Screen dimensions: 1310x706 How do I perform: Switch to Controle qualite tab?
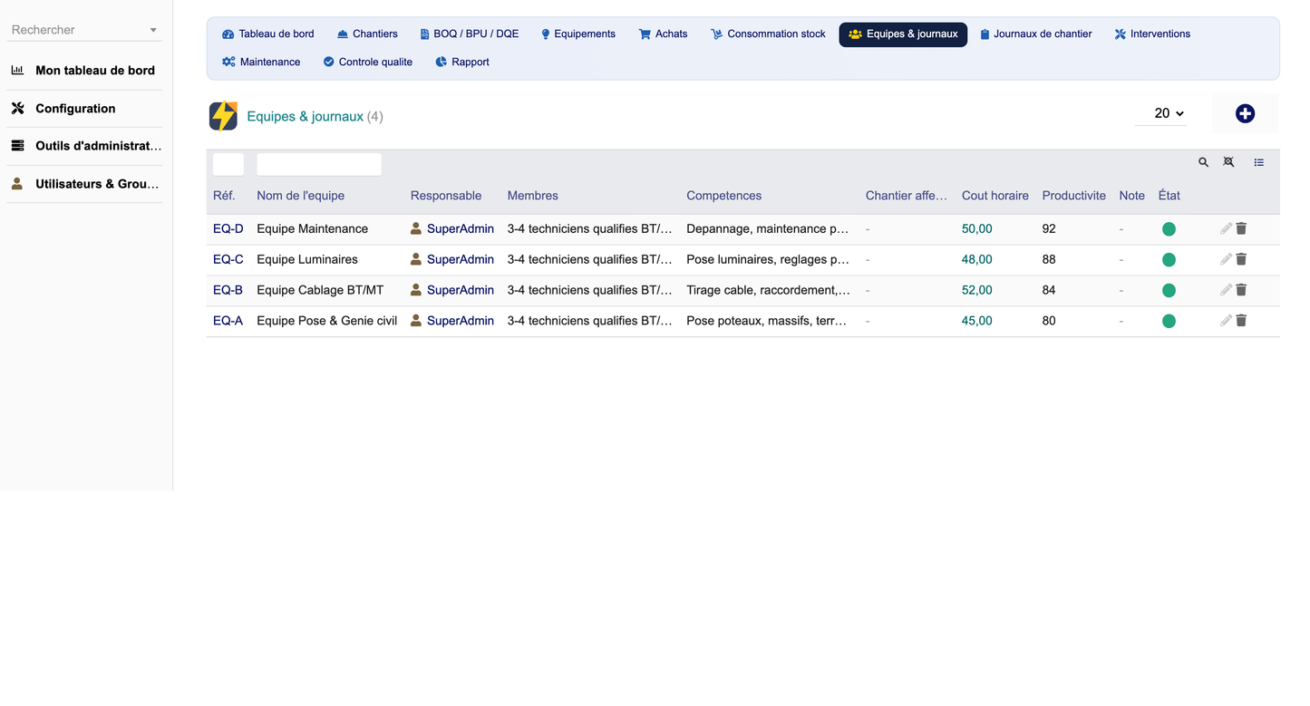coord(367,62)
